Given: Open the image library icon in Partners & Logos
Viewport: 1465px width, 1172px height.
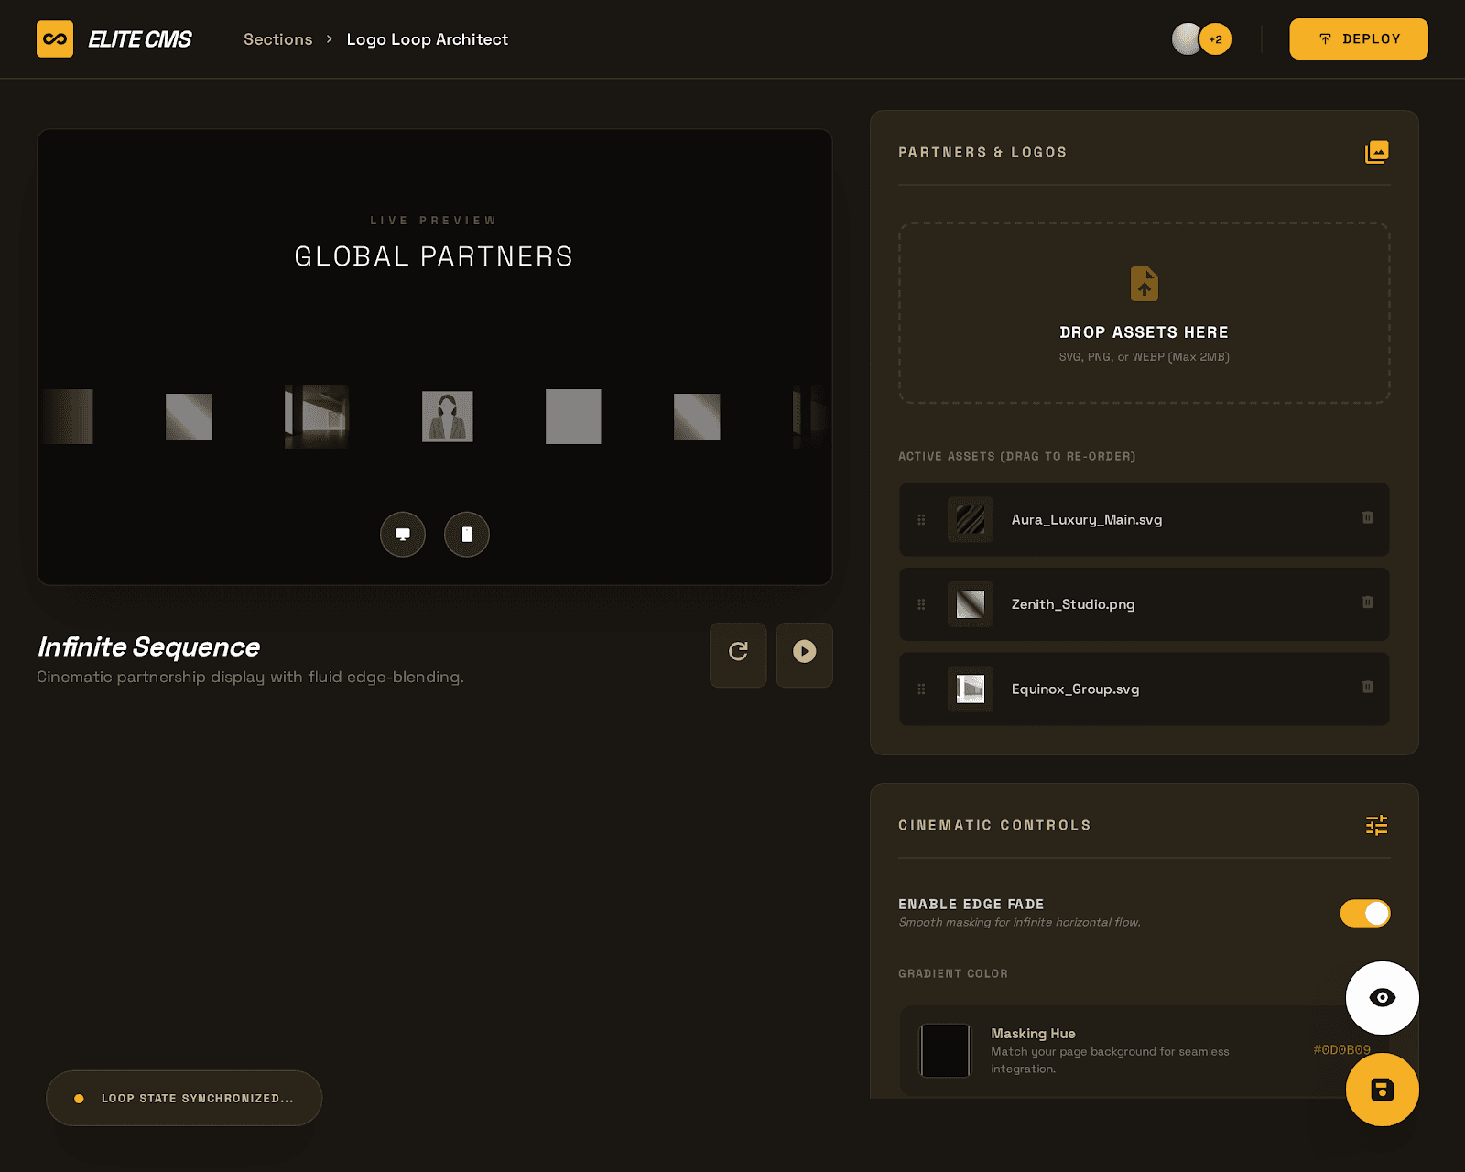Looking at the screenshot, I should click(x=1376, y=152).
